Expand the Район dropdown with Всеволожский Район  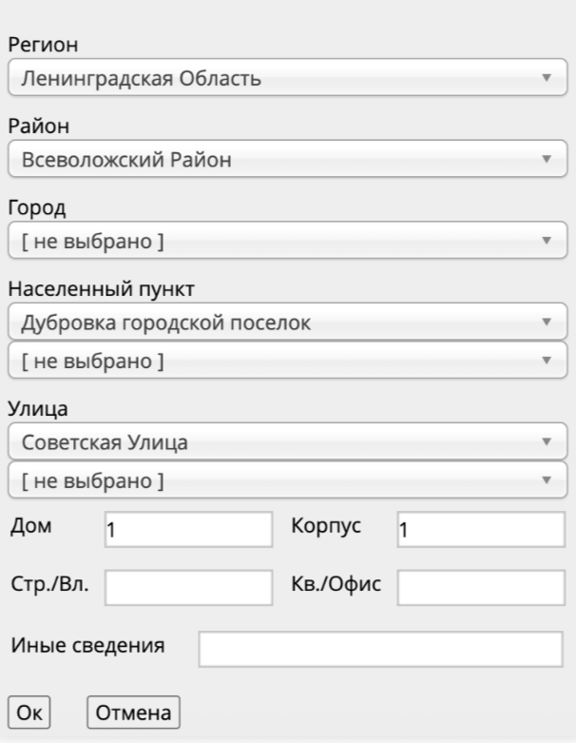coord(287,159)
